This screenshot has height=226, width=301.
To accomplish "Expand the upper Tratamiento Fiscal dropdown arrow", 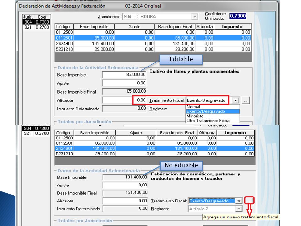I will [235, 100].
